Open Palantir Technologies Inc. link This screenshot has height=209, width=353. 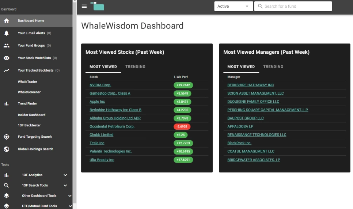tap(111, 151)
